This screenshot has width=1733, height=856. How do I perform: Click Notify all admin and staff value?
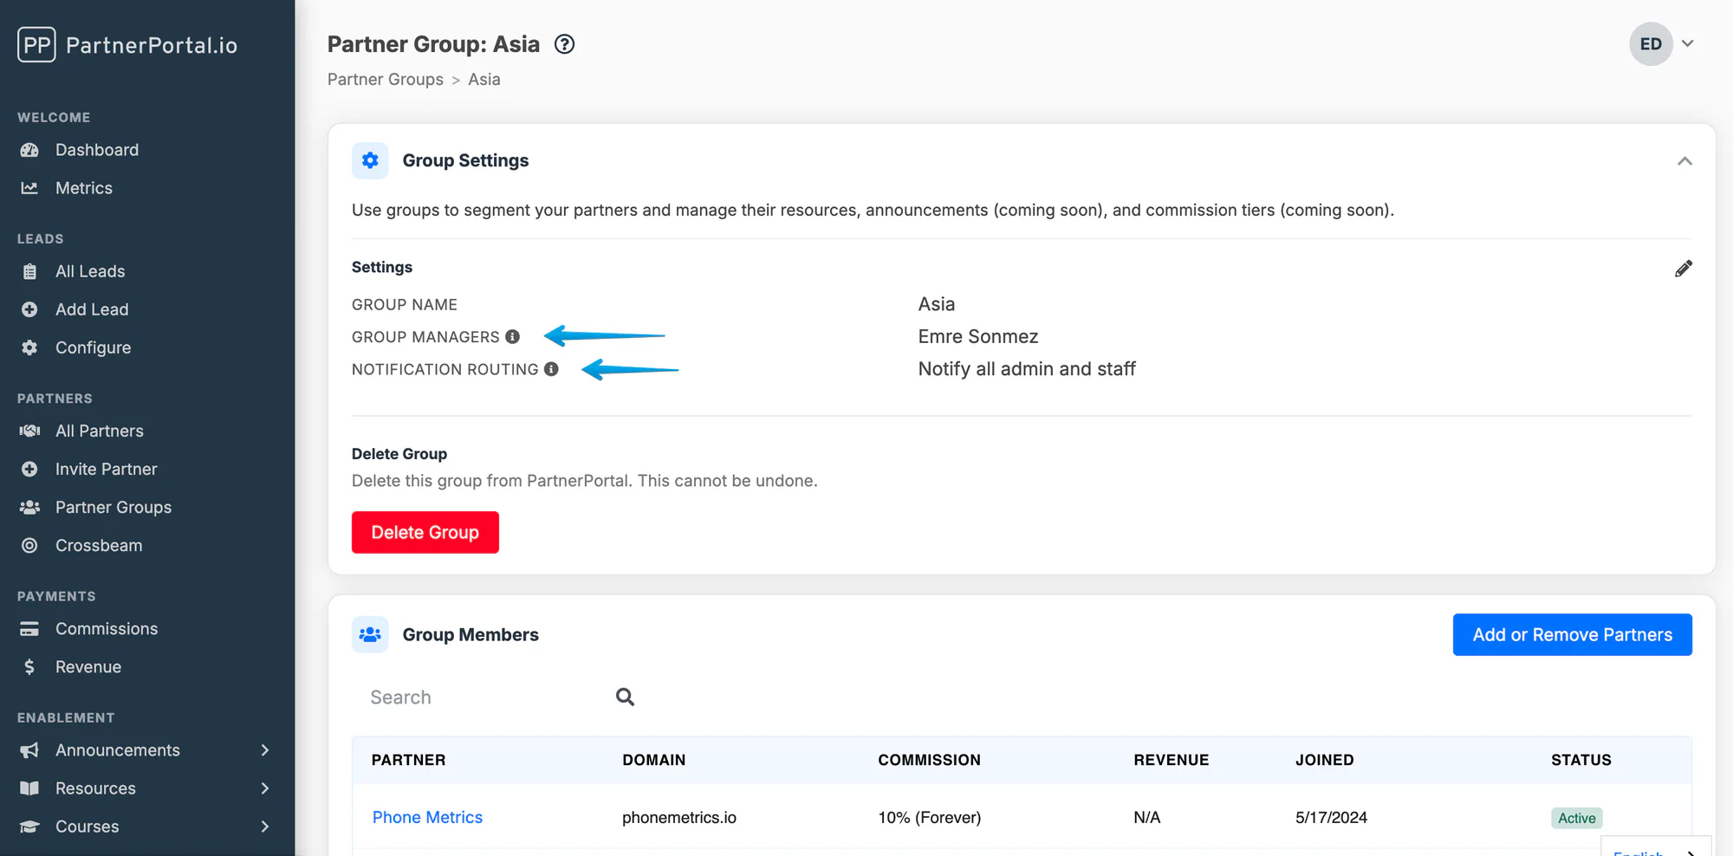[x=1026, y=369]
